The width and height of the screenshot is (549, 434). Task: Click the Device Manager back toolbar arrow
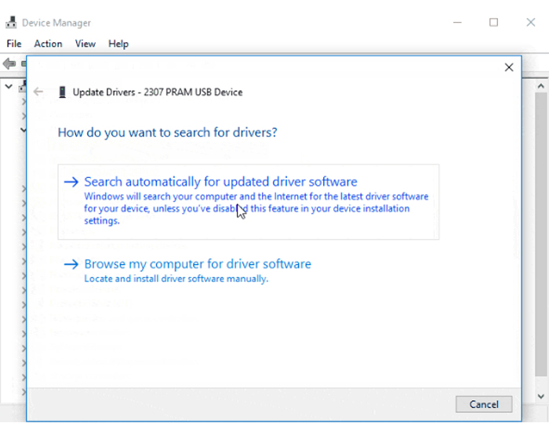click(x=9, y=63)
